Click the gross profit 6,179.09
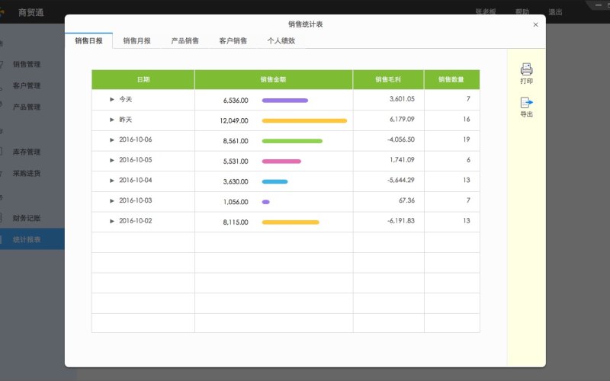This screenshot has height=381, width=610. point(402,119)
